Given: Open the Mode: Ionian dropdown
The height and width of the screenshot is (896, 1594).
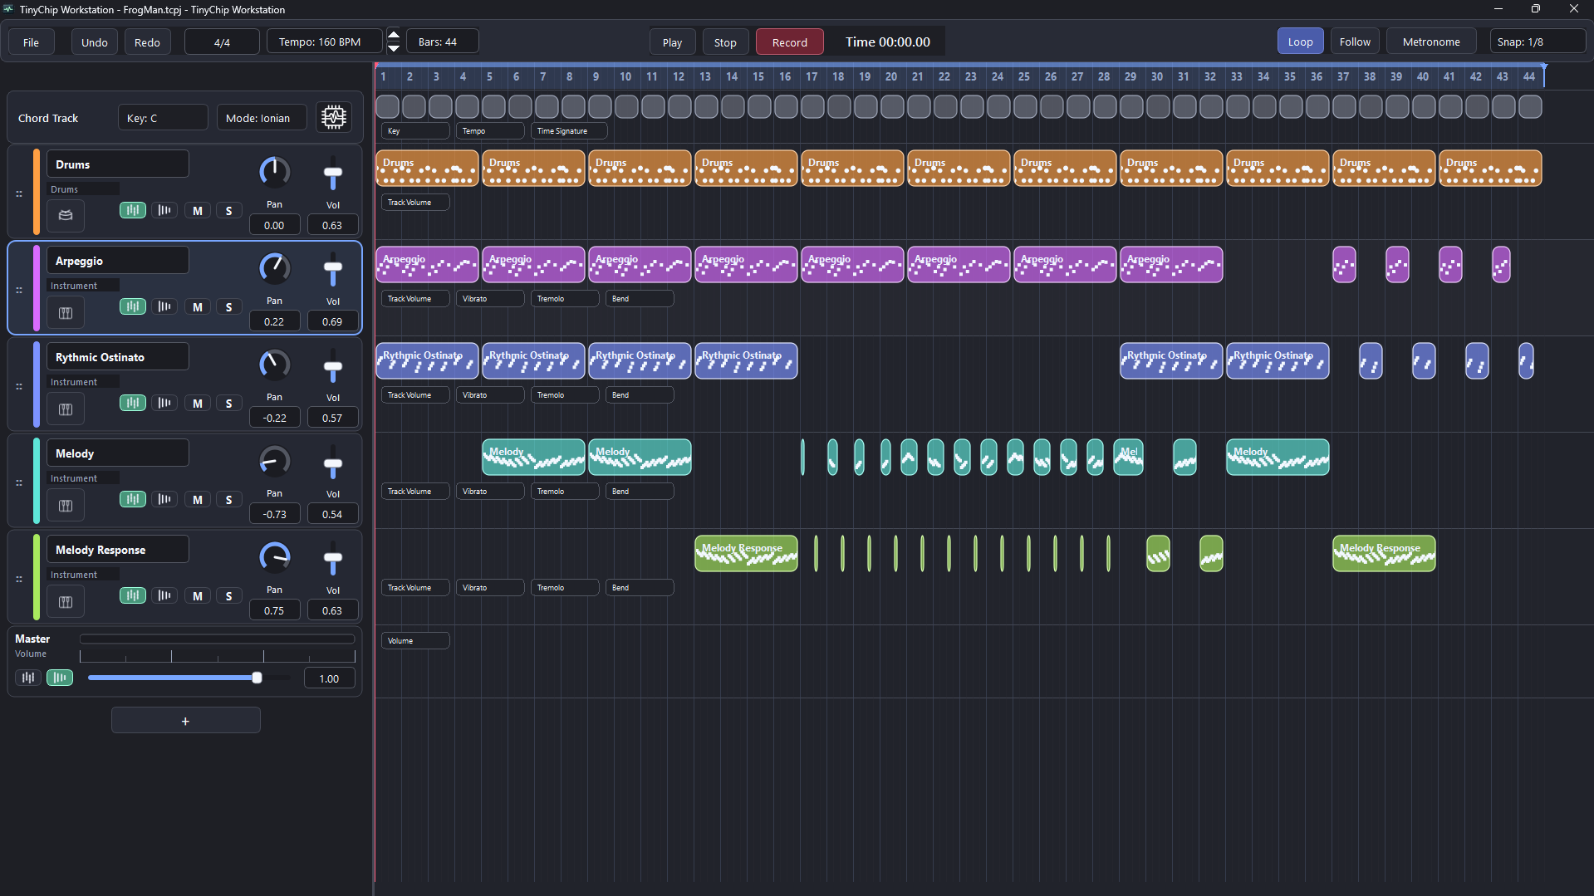Looking at the screenshot, I should coord(261,118).
